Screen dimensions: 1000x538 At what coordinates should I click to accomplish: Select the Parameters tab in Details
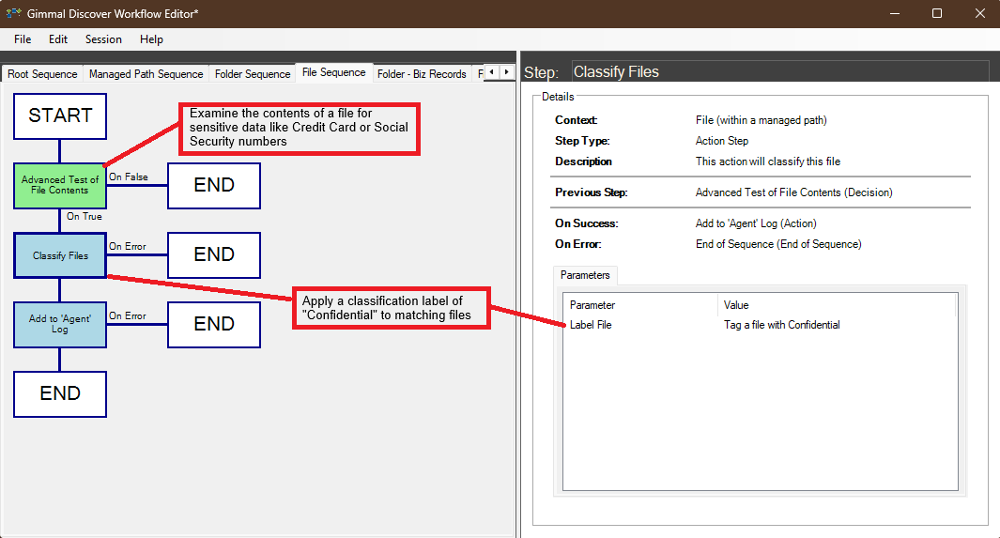click(585, 275)
